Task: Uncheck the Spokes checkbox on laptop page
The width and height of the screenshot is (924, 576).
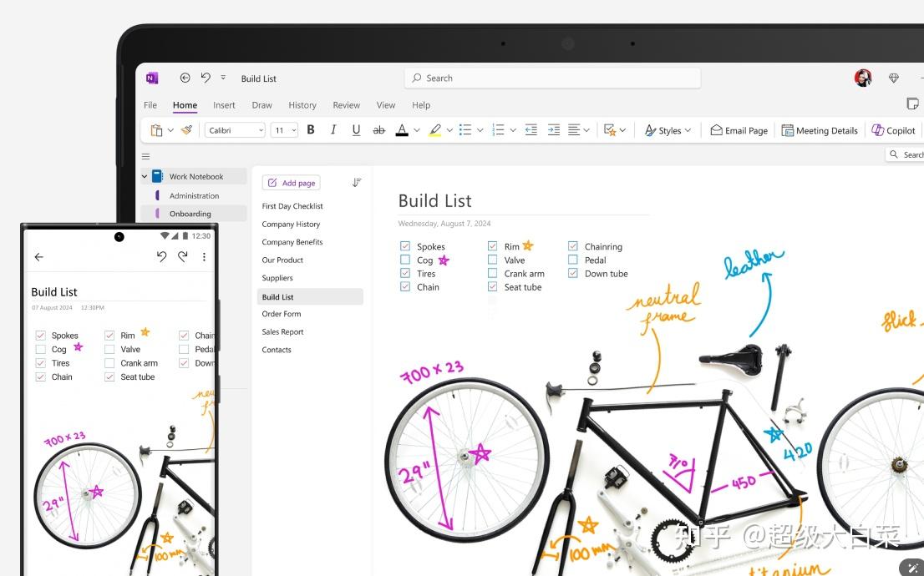Action: coord(405,245)
